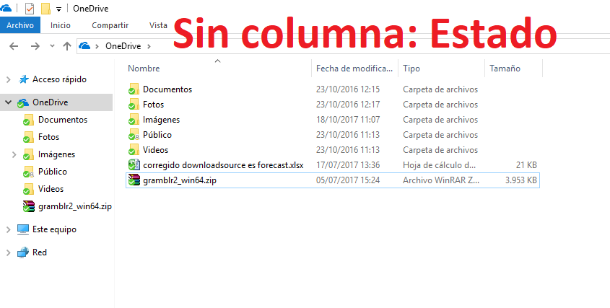Viewport: 610px width, 308px height.
Task: Click Imágenes name in file list
Action: click(161, 120)
